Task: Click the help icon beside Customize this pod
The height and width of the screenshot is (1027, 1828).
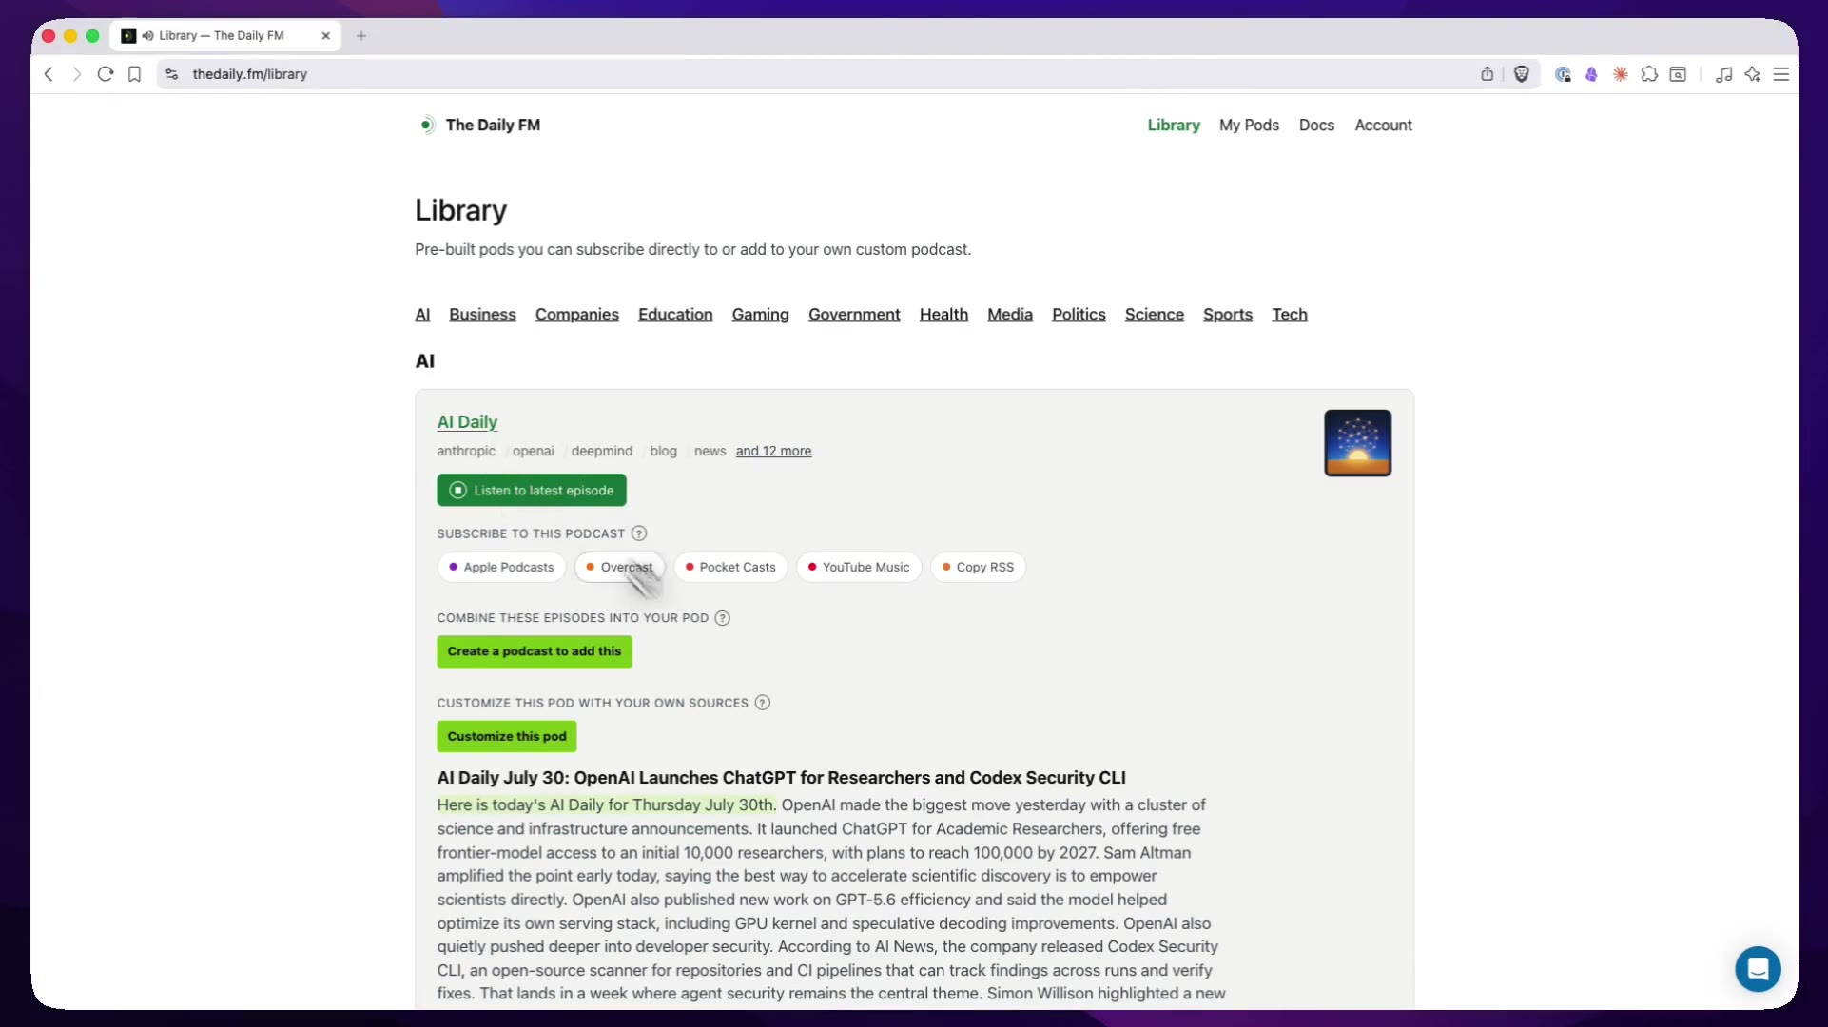Action: (x=763, y=703)
